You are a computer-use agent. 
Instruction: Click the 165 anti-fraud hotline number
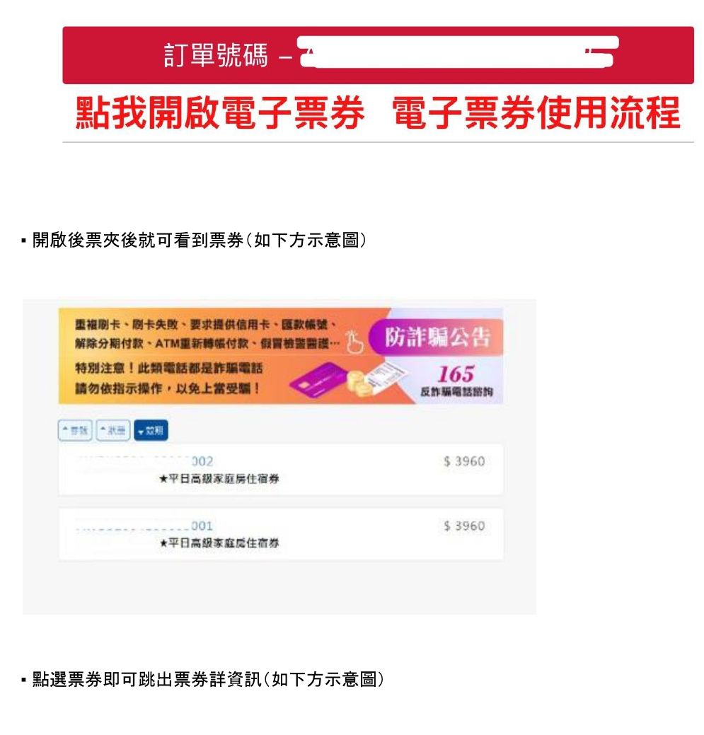click(456, 374)
